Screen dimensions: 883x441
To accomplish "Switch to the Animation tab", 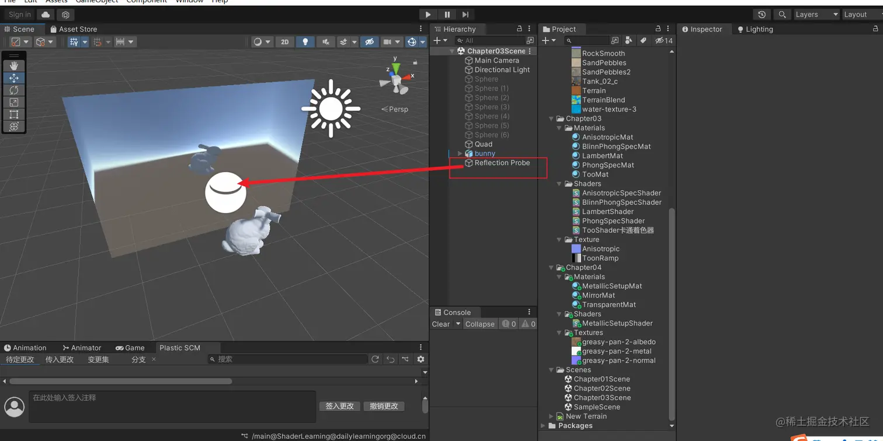I will tap(25, 348).
